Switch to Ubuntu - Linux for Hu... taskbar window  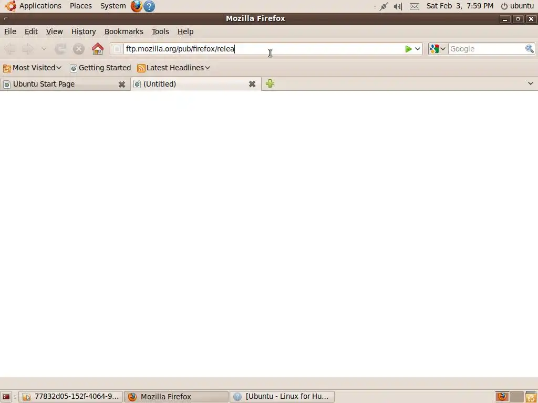pos(282,397)
